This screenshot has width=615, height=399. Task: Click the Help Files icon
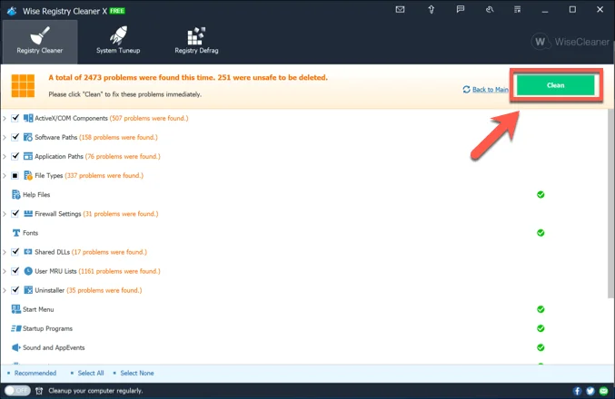[16, 195]
